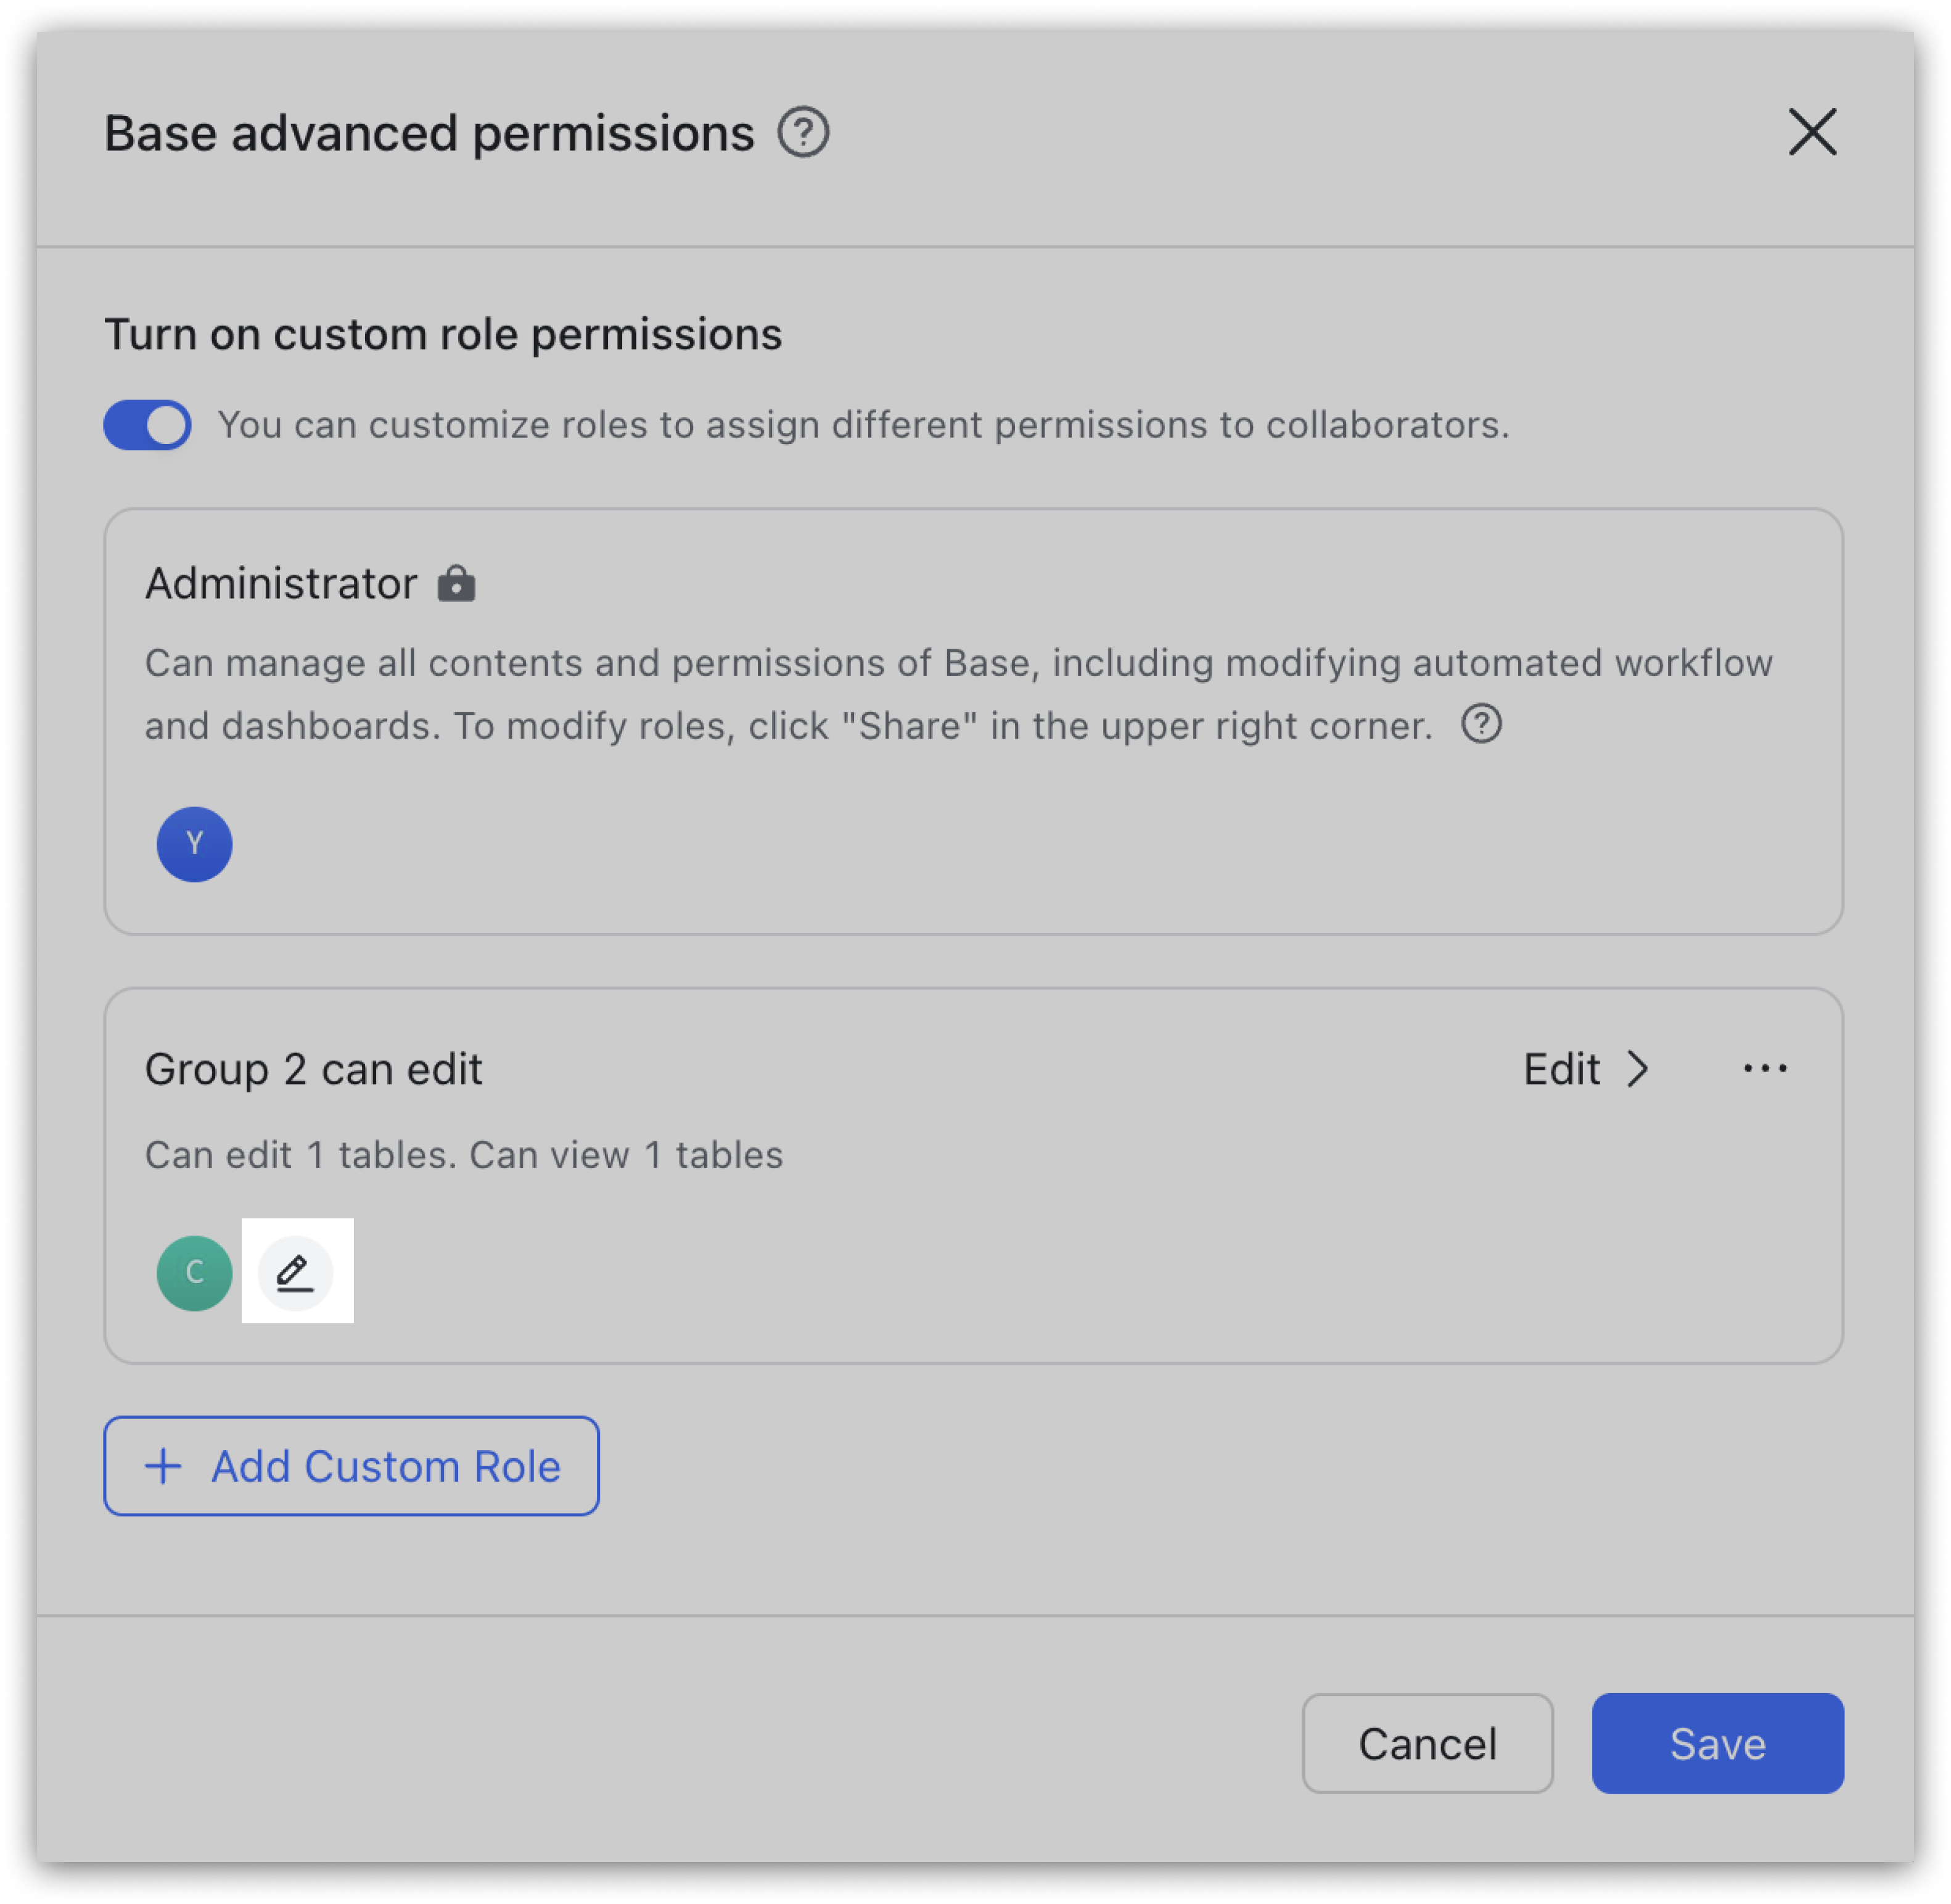Save the permission changes
Image resolution: width=1951 pixels, height=1904 pixels.
pos(1717,1743)
